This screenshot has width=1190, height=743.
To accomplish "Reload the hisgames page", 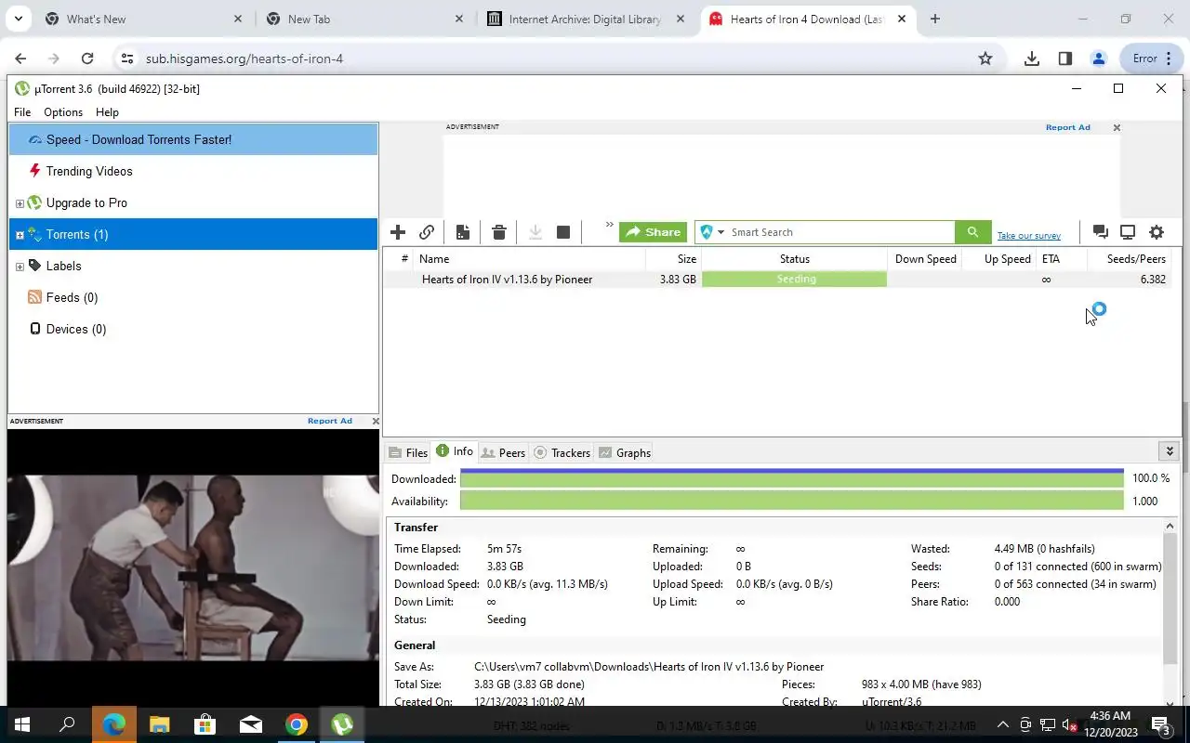I will click(87, 59).
